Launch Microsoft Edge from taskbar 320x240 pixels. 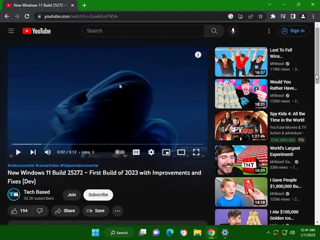[170, 232]
